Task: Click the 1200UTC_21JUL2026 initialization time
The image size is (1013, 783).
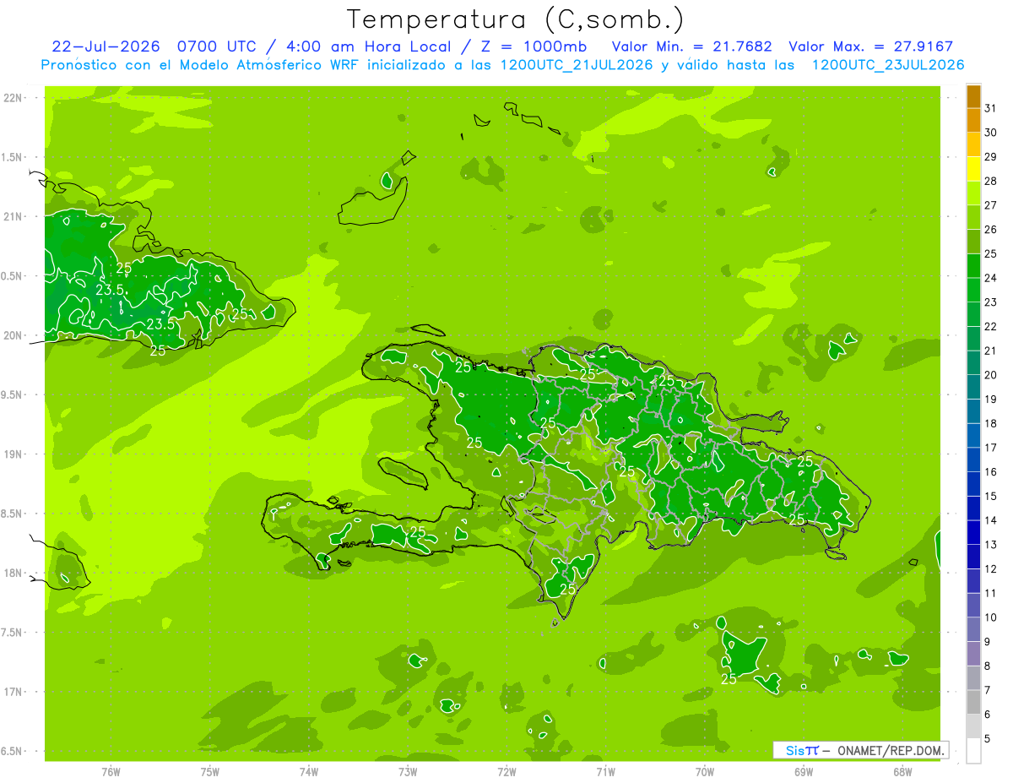Action: (577, 65)
